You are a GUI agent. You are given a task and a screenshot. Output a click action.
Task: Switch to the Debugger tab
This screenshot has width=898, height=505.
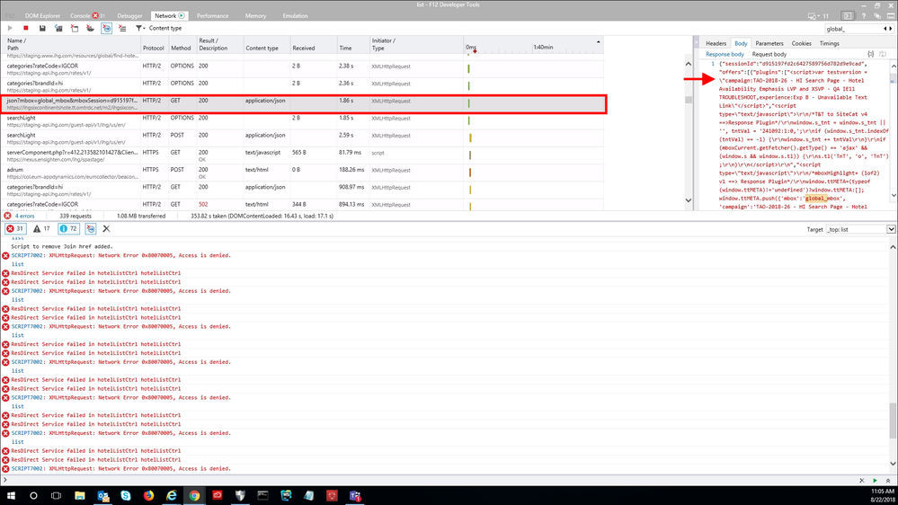tap(129, 15)
